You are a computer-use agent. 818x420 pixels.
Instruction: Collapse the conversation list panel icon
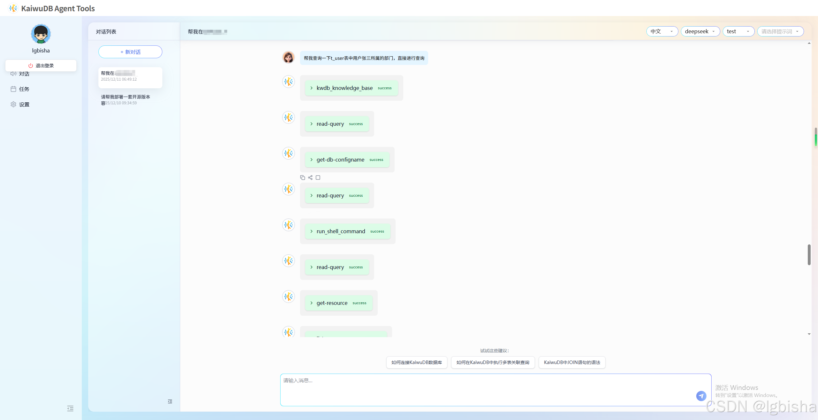click(170, 401)
